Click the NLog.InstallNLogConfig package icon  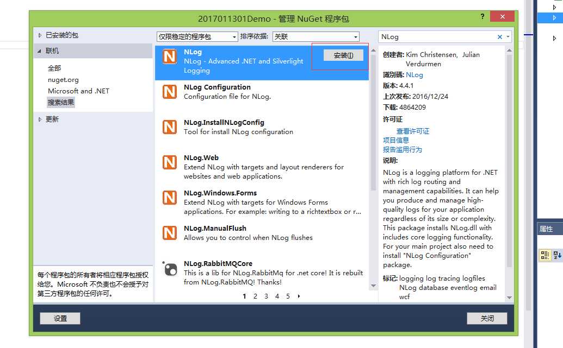click(x=170, y=127)
